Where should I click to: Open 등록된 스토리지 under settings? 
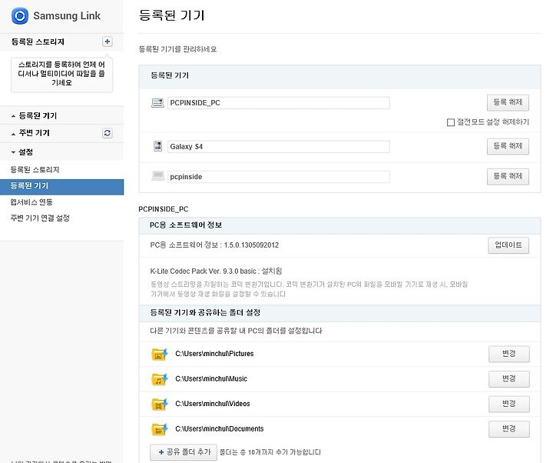(35, 170)
